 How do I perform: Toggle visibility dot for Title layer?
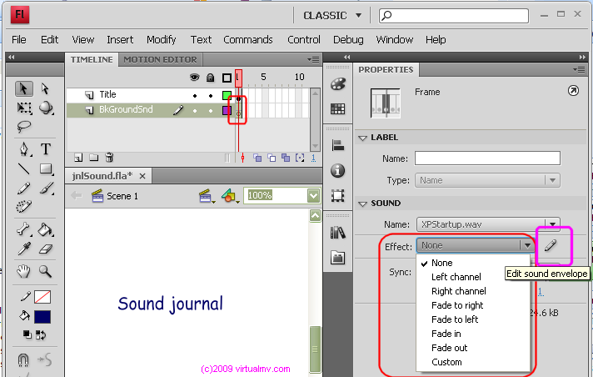[x=195, y=96]
